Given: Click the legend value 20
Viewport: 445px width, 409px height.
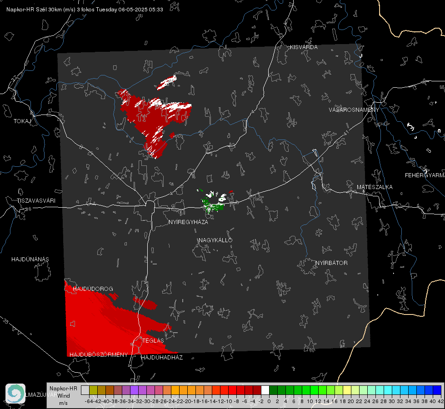Looking at the screenshot, I should [351, 401].
